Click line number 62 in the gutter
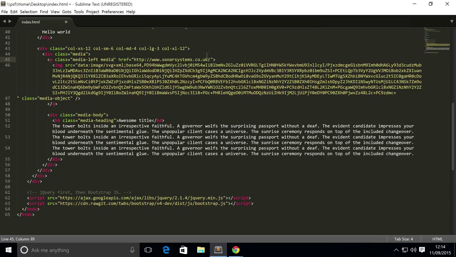 coord(7,198)
